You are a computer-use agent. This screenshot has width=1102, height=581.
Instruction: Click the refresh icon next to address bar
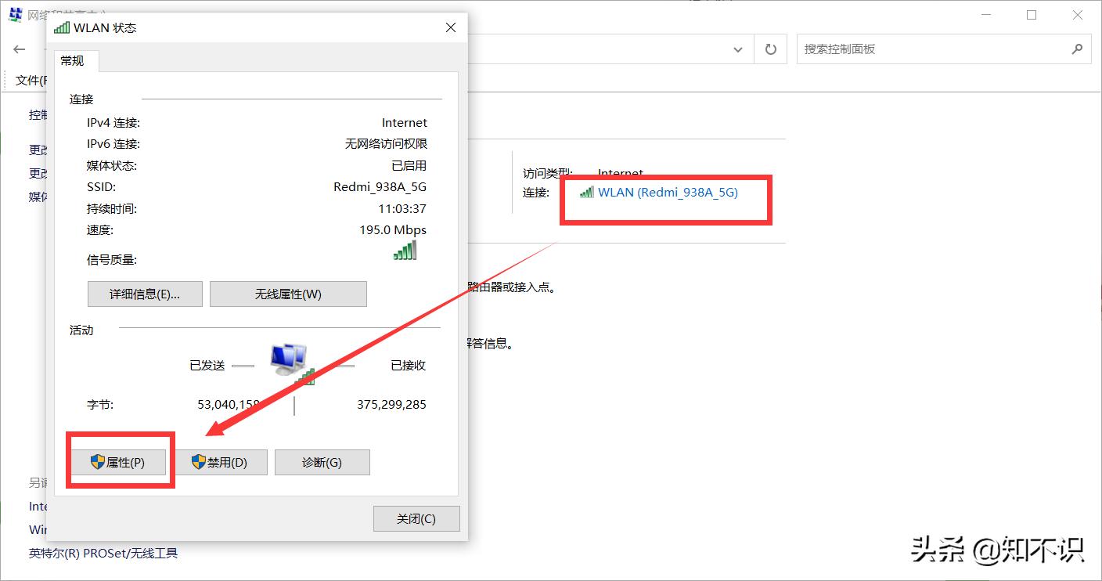click(x=770, y=49)
